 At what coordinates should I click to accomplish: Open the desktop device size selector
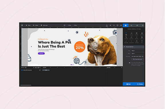(x=64, y=25)
